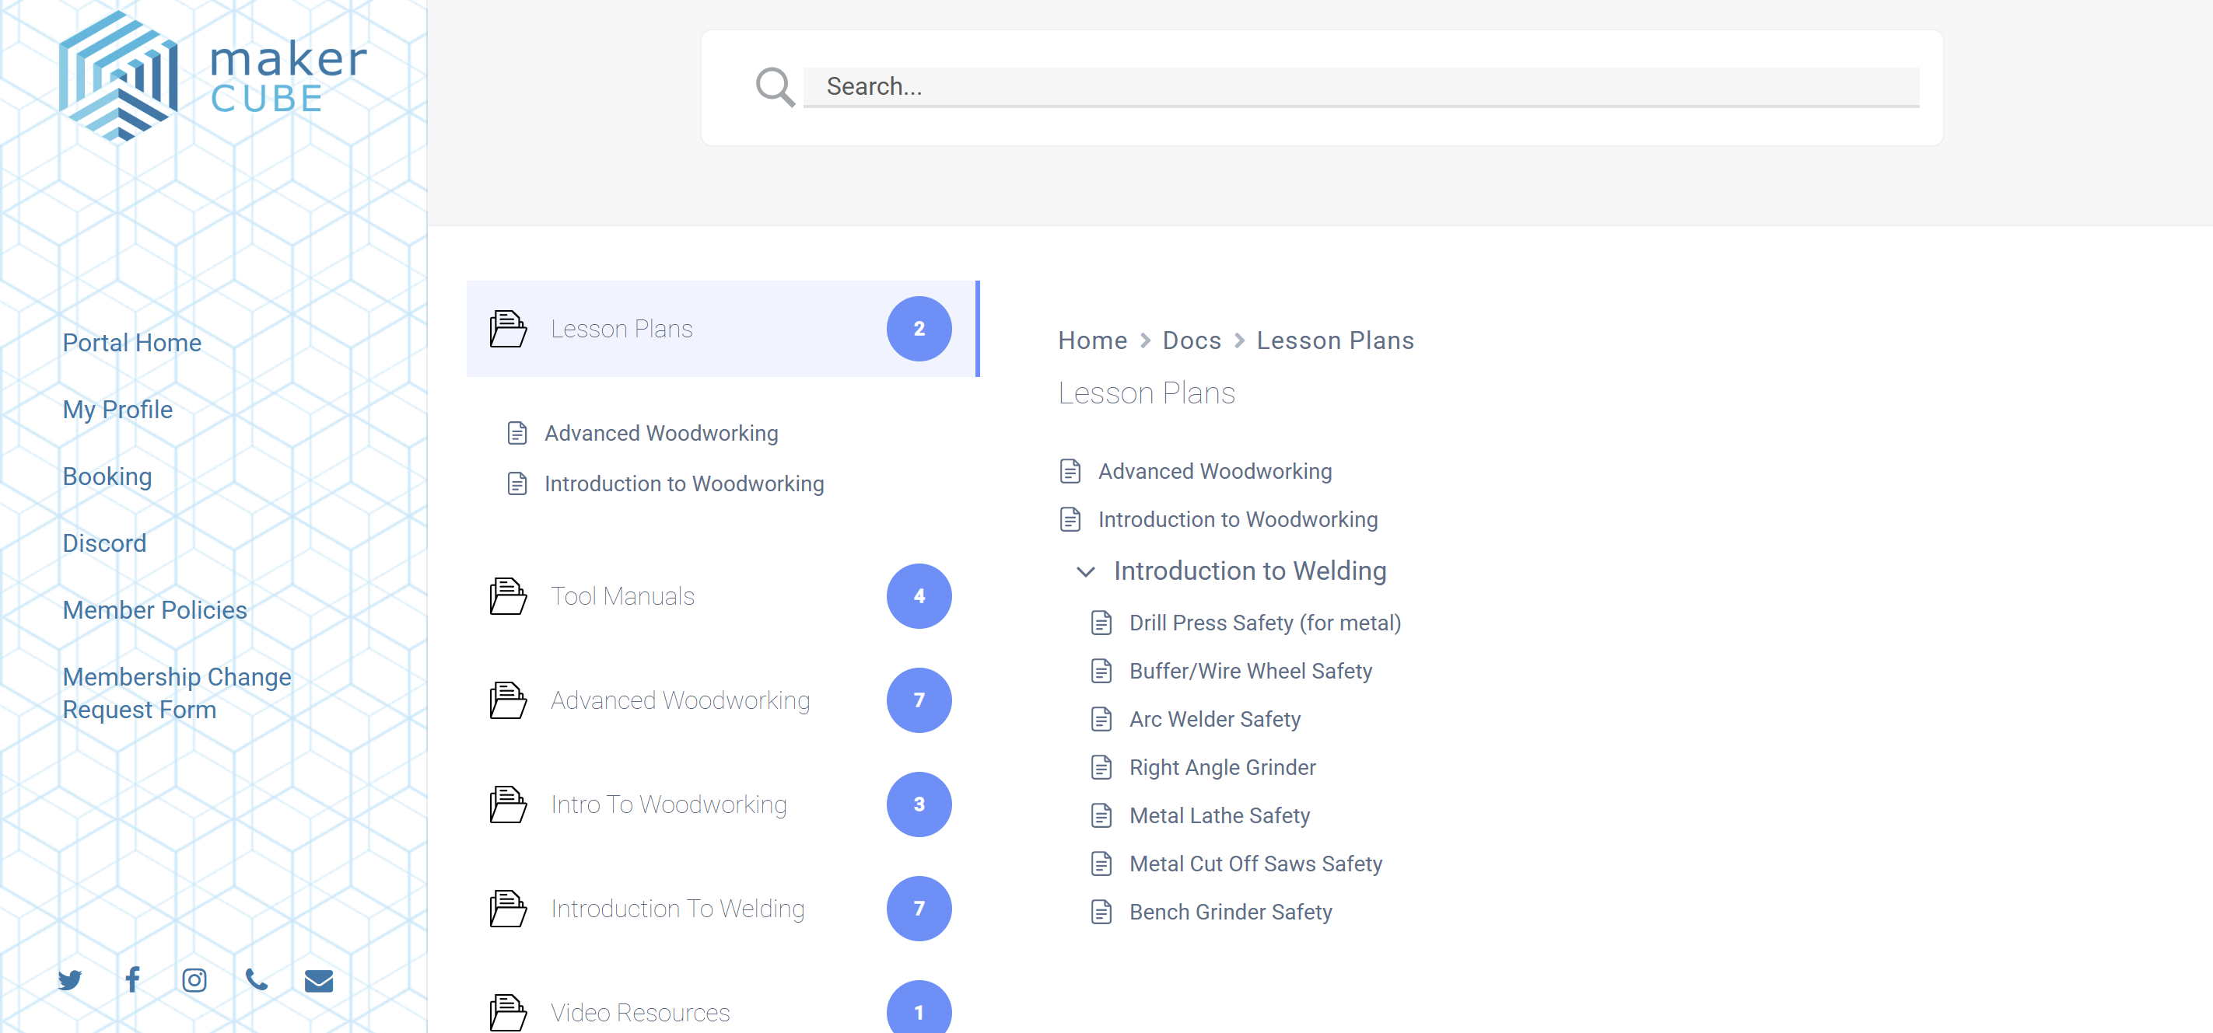
Task: Open the Facebook social icon
Action: coord(132,980)
